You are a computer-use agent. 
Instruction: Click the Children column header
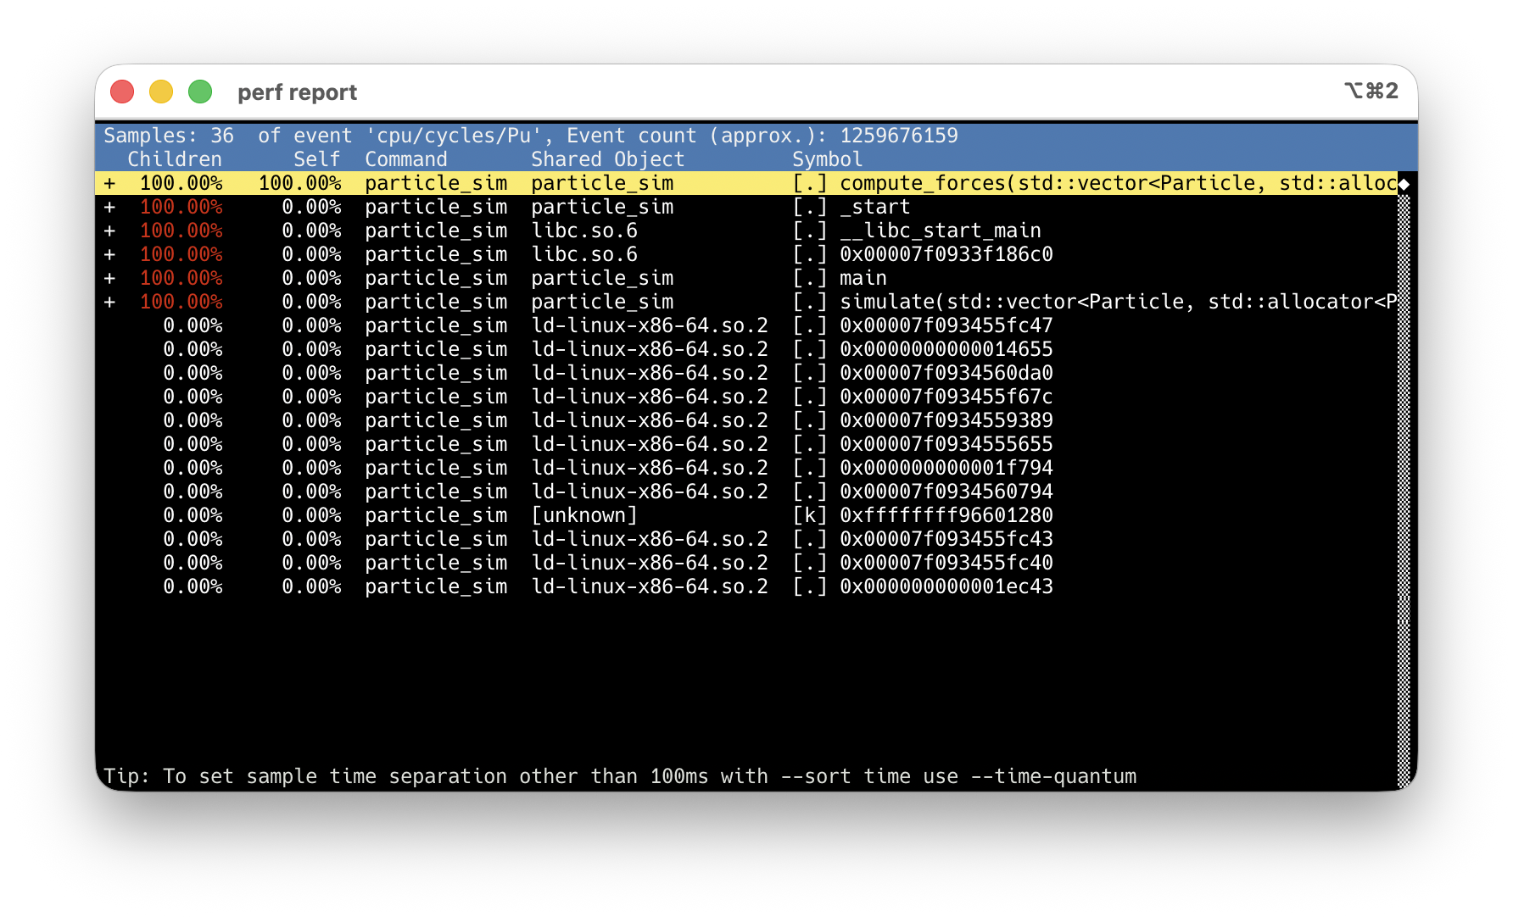point(174,159)
